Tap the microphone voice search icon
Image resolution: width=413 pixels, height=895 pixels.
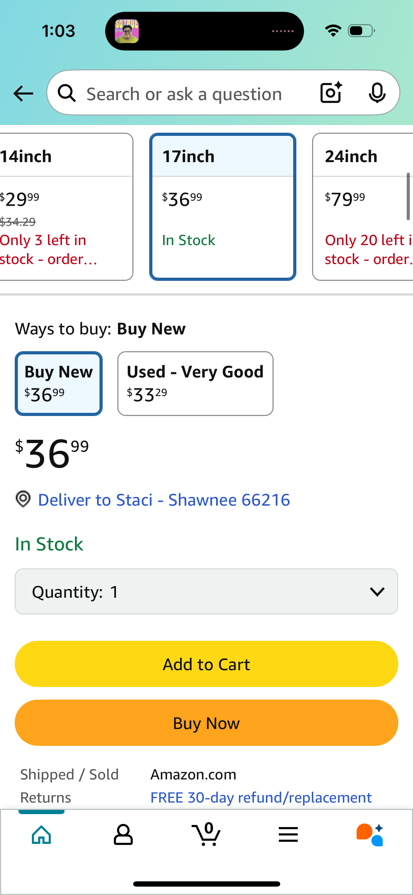(377, 93)
